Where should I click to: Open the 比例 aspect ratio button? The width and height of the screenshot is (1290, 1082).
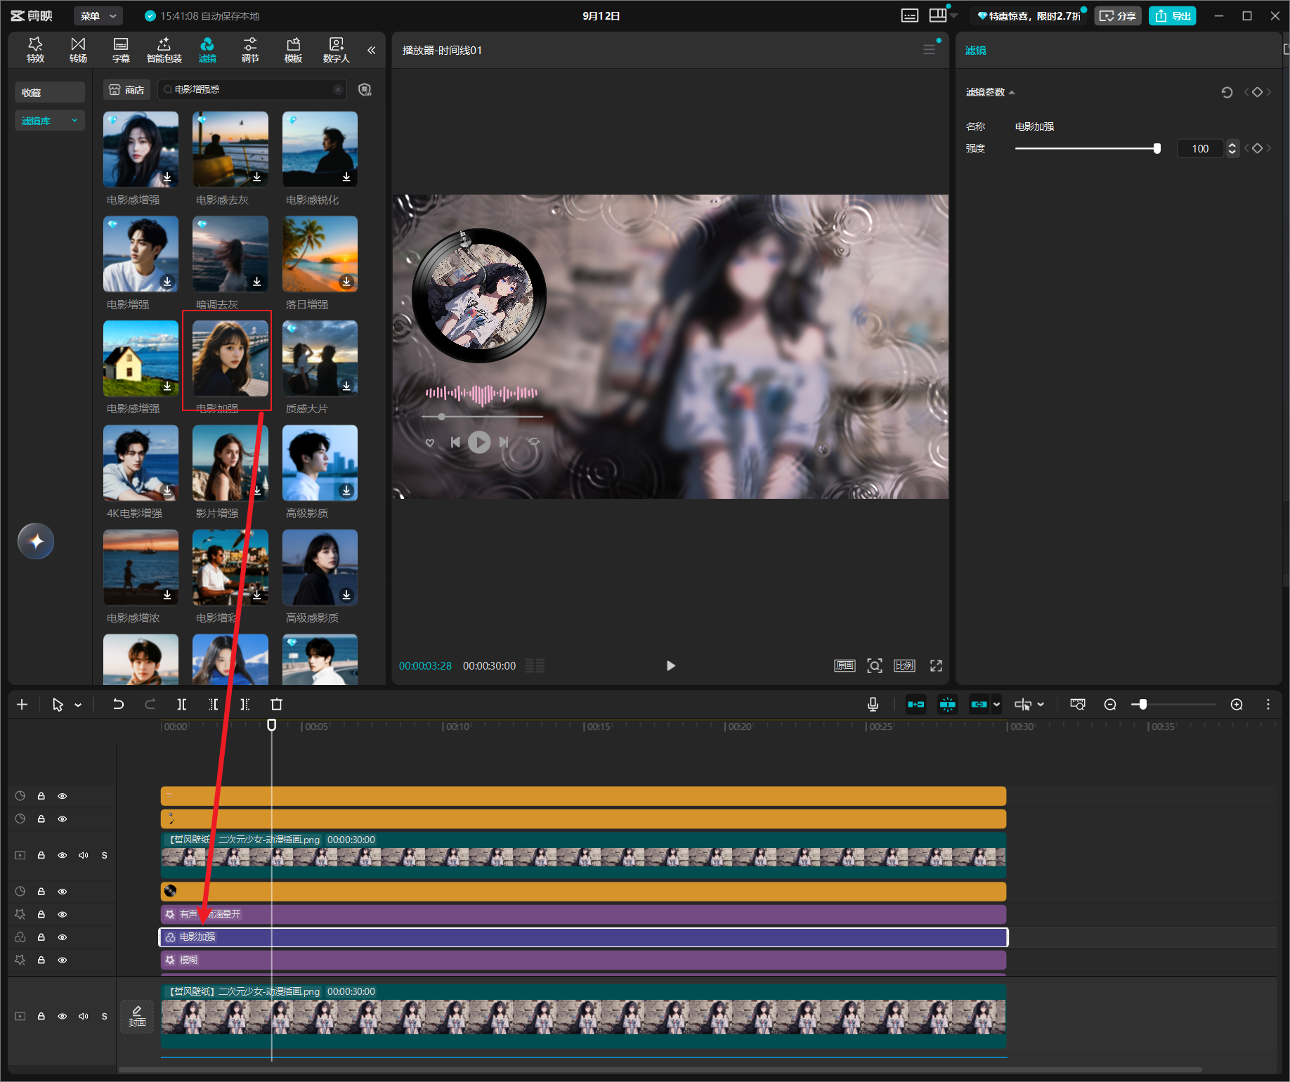coord(905,665)
